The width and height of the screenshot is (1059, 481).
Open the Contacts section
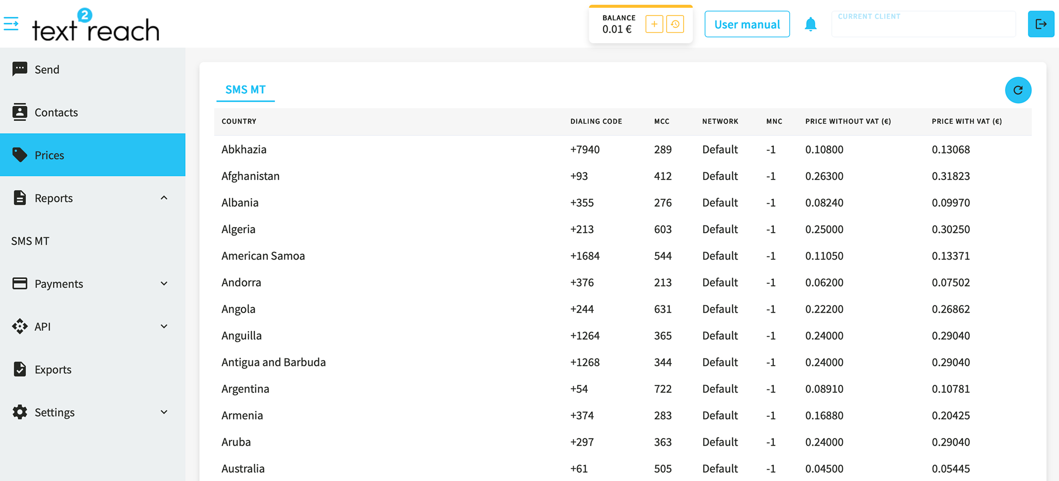(x=56, y=112)
